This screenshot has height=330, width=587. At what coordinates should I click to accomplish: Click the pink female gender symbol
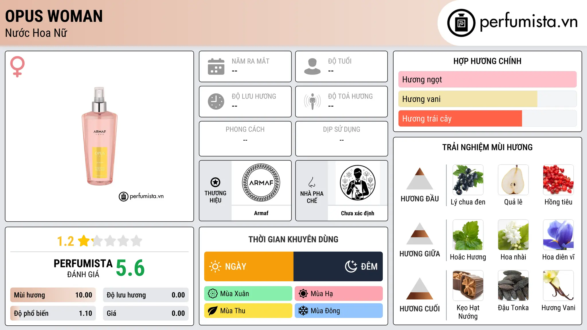17,66
